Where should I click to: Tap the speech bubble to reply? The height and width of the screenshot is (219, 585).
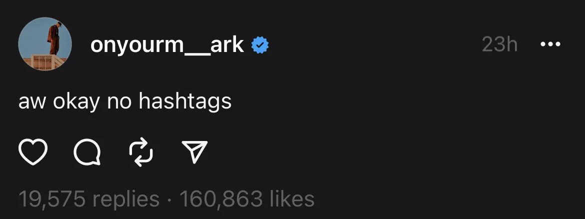point(86,152)
